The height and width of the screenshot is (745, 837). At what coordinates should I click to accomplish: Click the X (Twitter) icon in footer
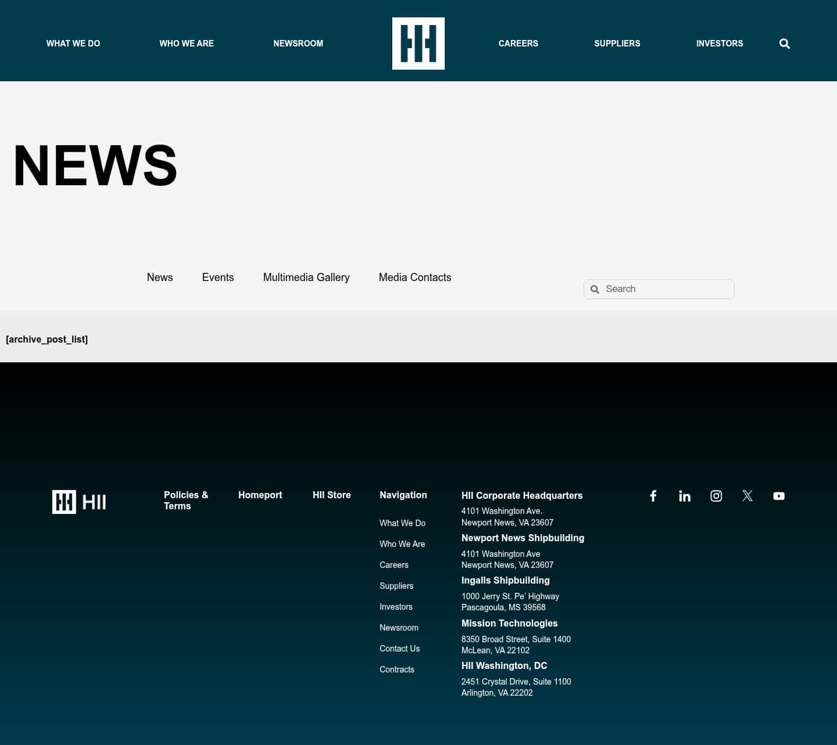[747, 496]
